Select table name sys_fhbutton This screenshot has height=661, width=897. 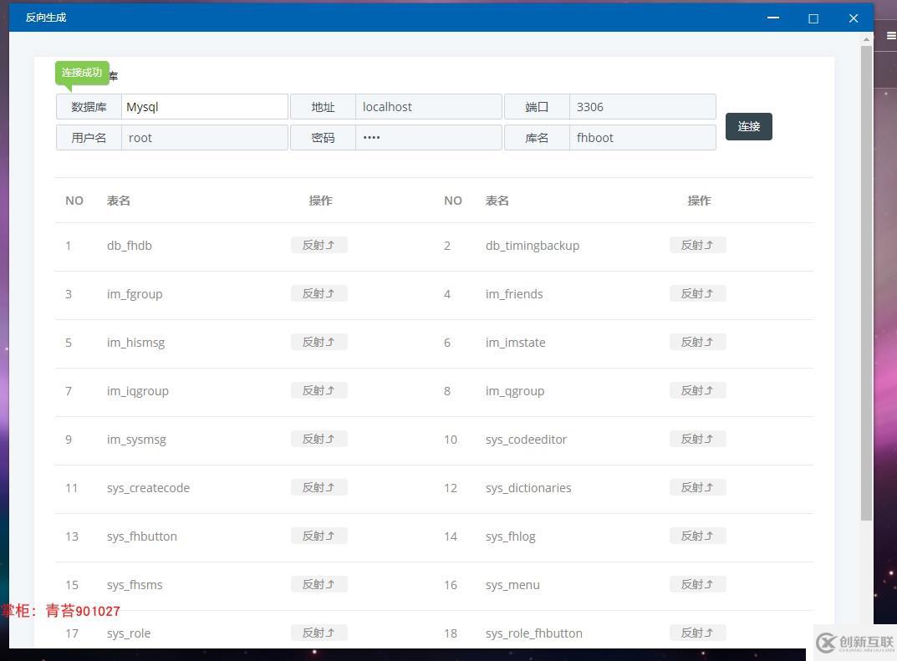coord(142,537)
